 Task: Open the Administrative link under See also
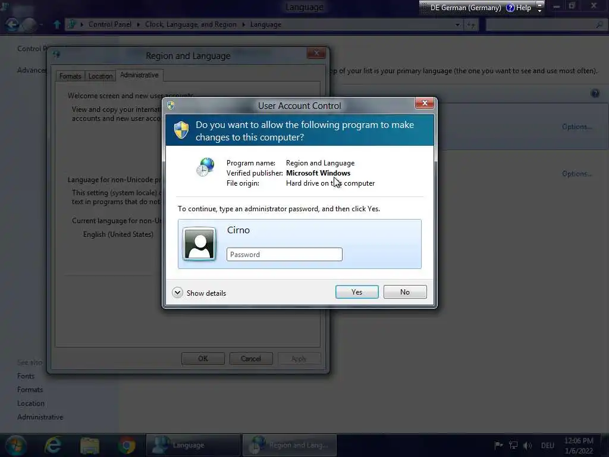[x=40, y=417]
